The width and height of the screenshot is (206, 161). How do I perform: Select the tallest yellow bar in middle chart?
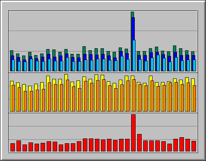pyautogui.click(x=66, y=77)
